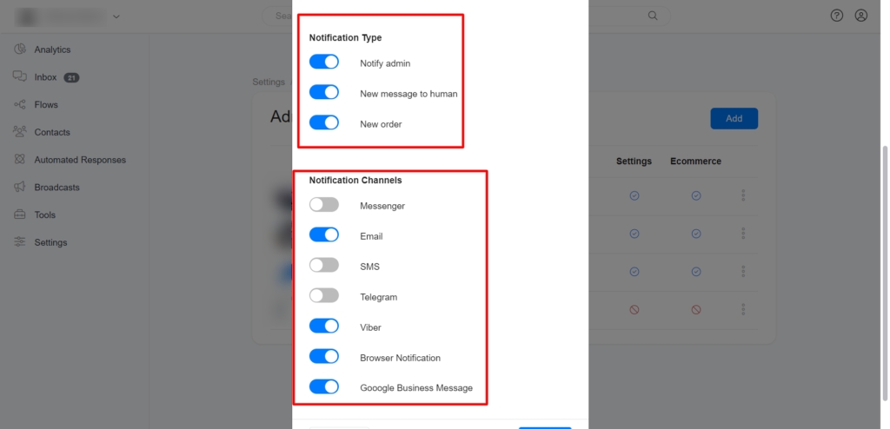Click the Settings breadcrumb link
890x429 pixels.
pos(269,82)
